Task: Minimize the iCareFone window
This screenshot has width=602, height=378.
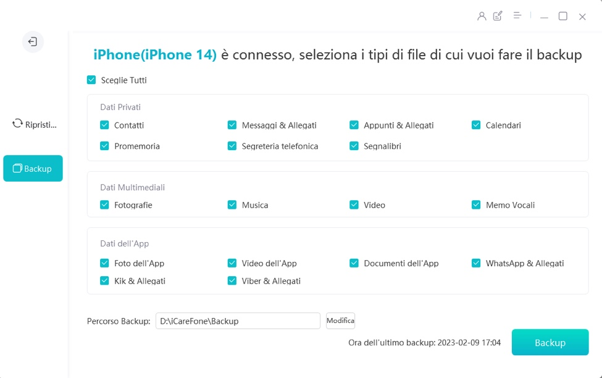Action: point(544,17)
